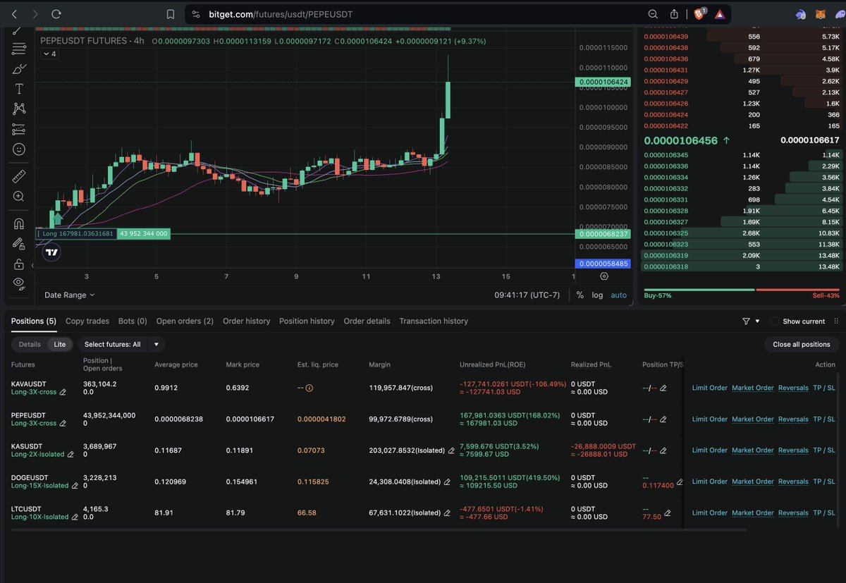The image size is (846, 583).
Task: Click Market Order for PEPEUSDT row
Action: click(752, 419)
